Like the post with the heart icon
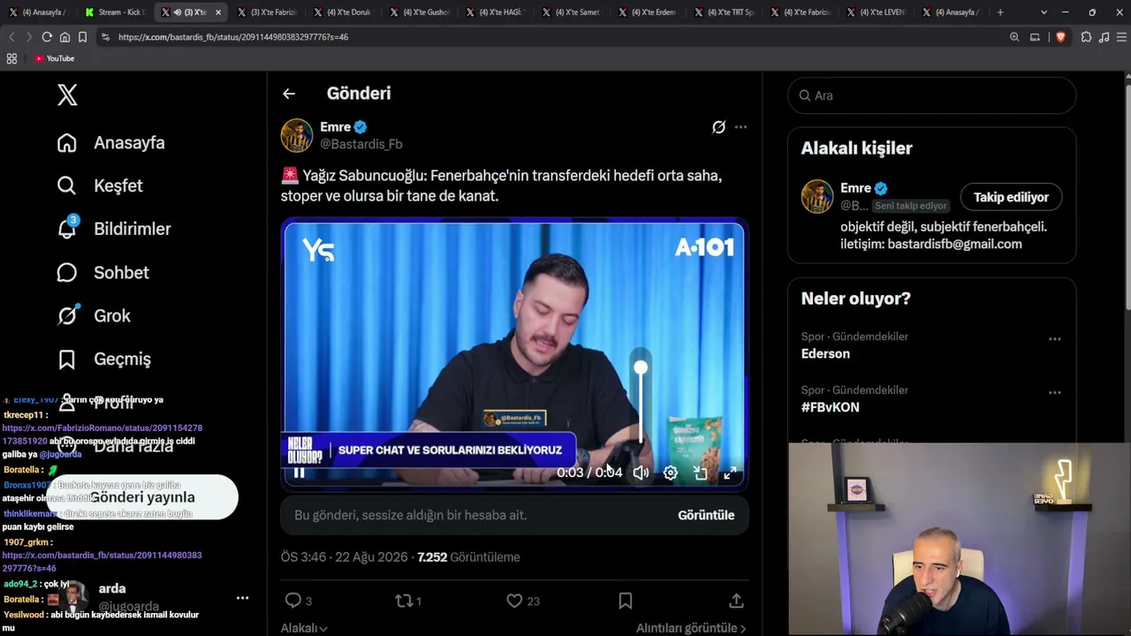 (x=514, y=601)
